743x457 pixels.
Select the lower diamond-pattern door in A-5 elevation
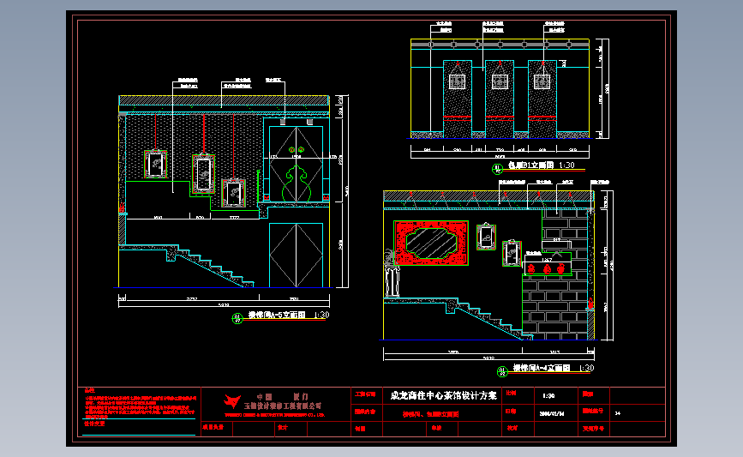pos(297,255)
